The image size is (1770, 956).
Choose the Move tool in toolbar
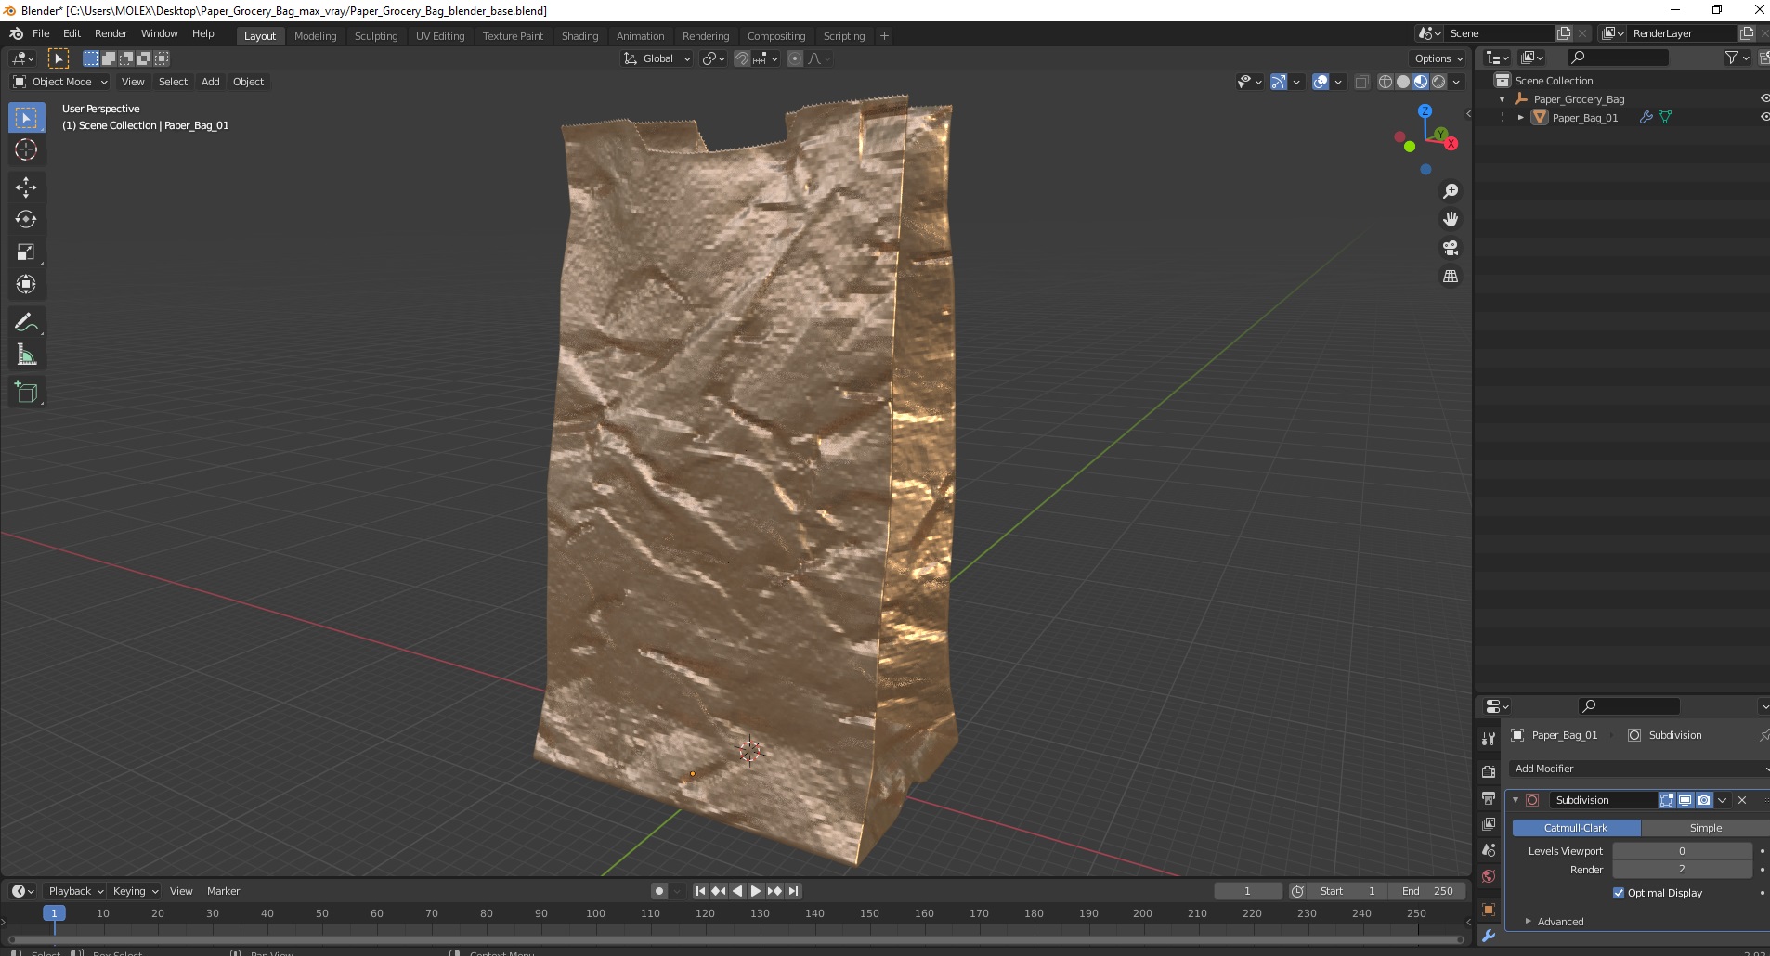click(x=26, y=187)
